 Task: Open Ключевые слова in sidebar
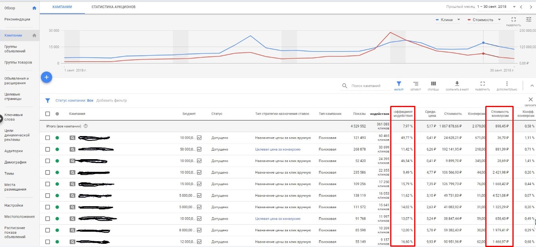coord(13,117)
